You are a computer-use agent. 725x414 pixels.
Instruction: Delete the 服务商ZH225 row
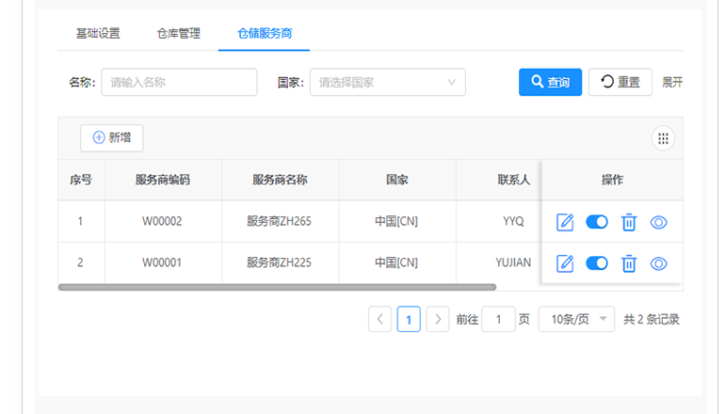[628, 263]
